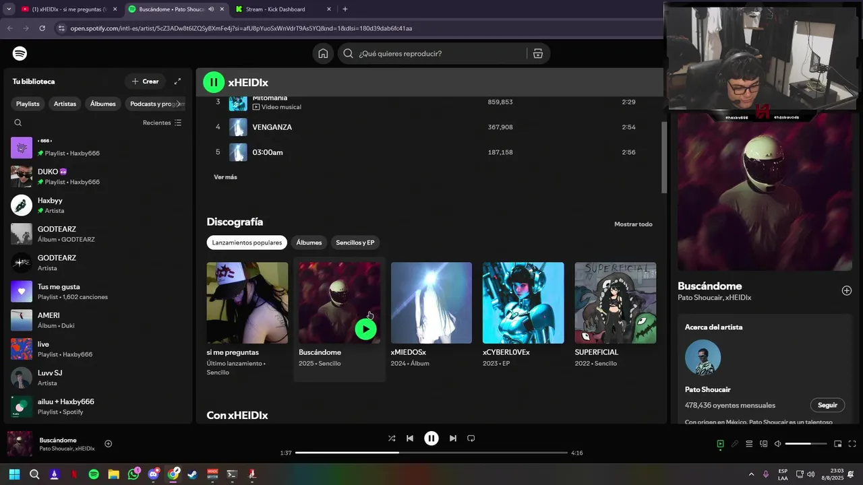This screenshot has width=863, height=485.
Task: Show hidden system tray icons
Action: 751,474
